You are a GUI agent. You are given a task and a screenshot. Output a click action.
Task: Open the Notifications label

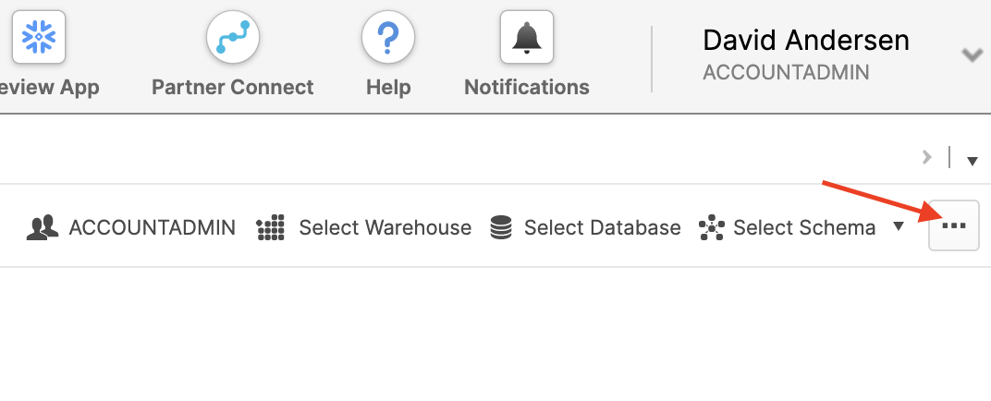tap(526, 88)
